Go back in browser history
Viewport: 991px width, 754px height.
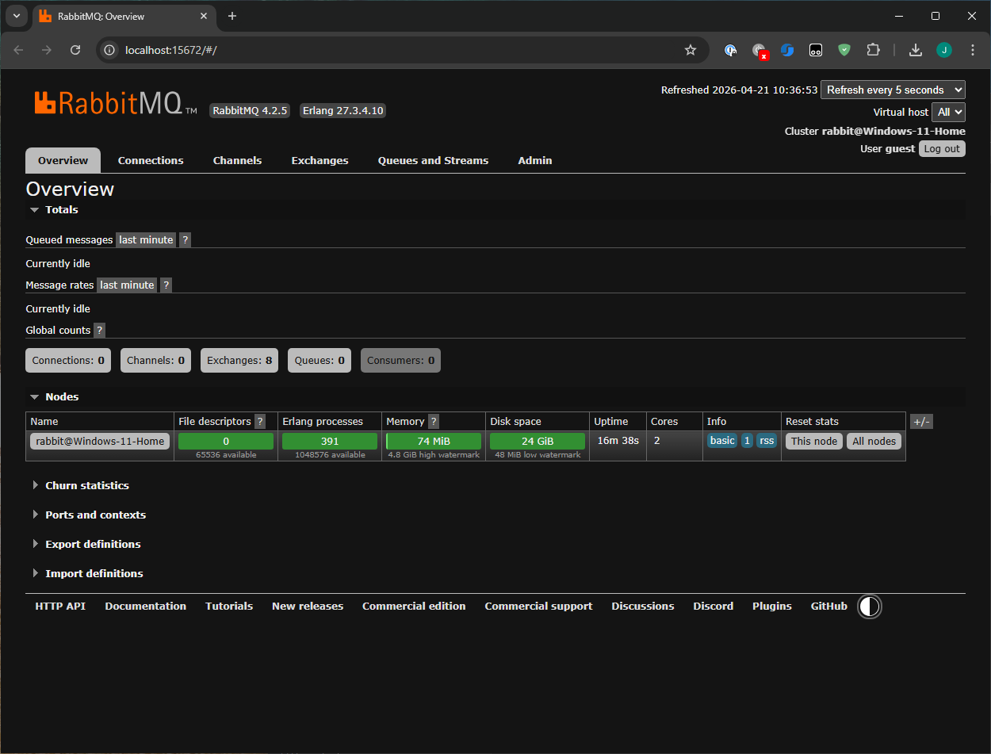[x=18, y=50]
